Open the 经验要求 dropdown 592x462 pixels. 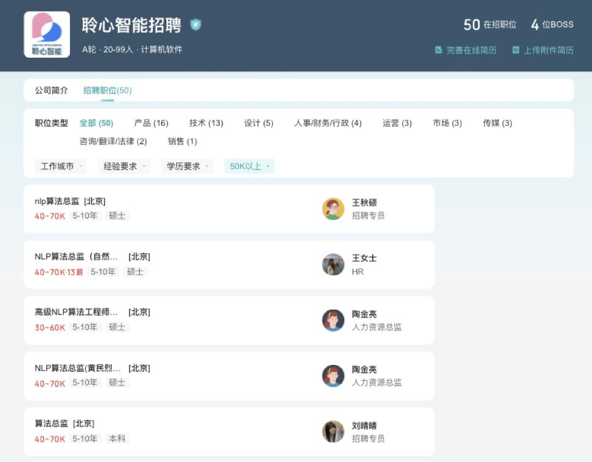point(124,166)
